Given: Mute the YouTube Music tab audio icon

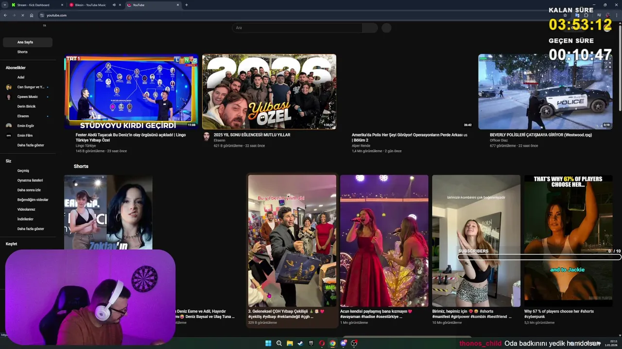Looking at the screenshot, I should point(114,5).
